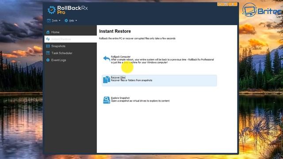Maximize the RollBack Rx window
The width and height of the screenshot is (283, 159).
tap(226, 4)
